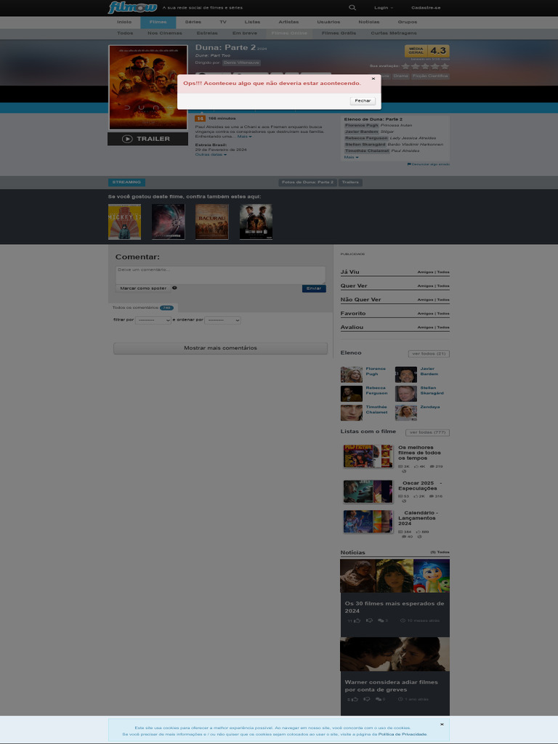
Task: Open the Listas menu tab
Action: 252,23
